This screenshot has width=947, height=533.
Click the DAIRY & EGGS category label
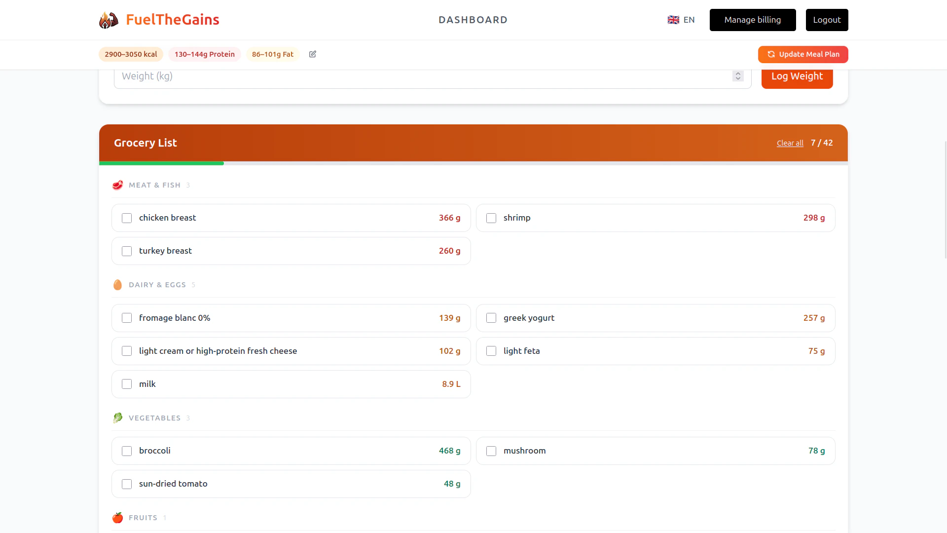click(x=157, y=285)
